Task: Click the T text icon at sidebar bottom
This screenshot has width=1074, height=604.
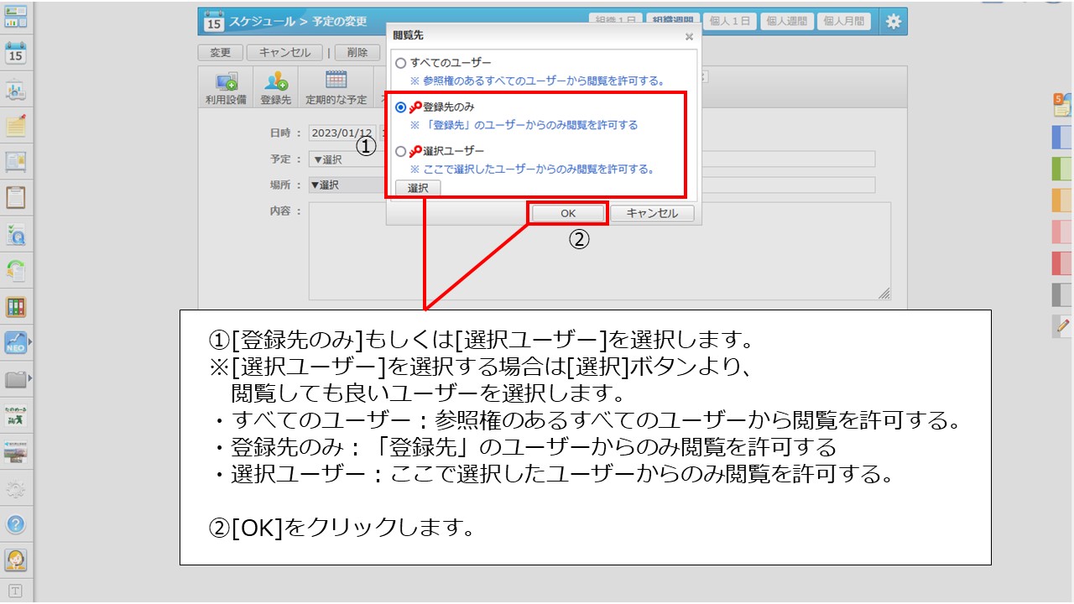Action: coord(16,591)
